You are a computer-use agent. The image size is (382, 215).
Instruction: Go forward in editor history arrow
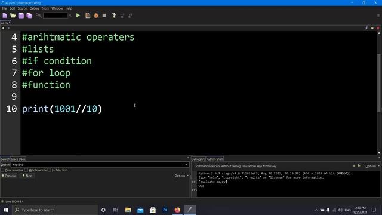[8, 28]
